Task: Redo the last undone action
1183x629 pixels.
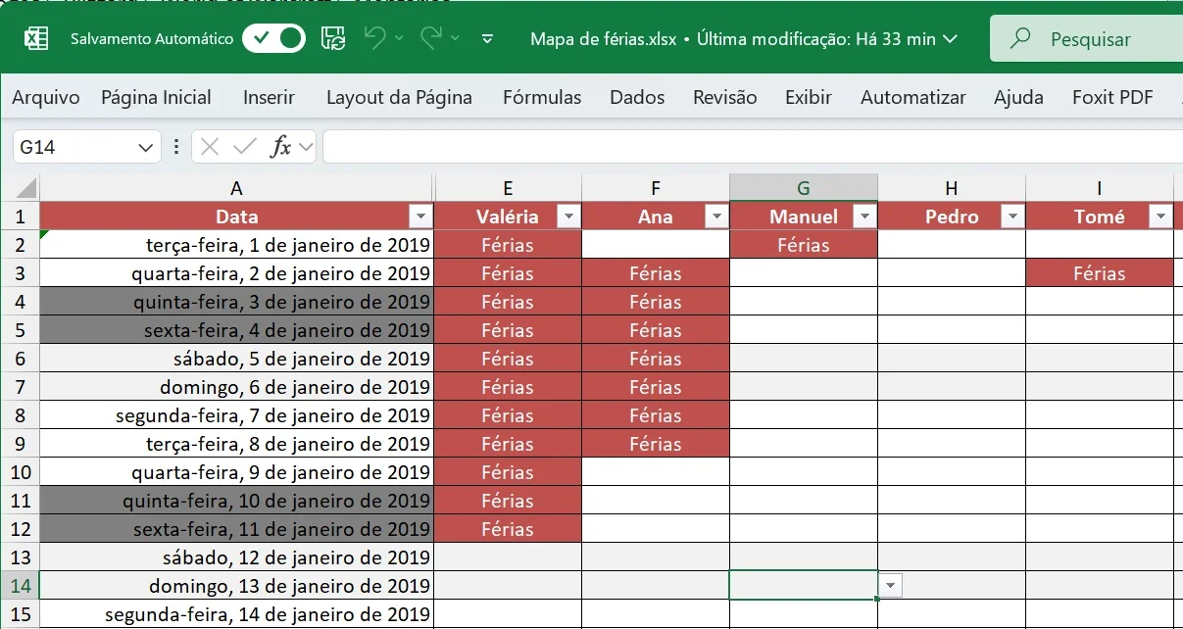Action: pos(430,38)
